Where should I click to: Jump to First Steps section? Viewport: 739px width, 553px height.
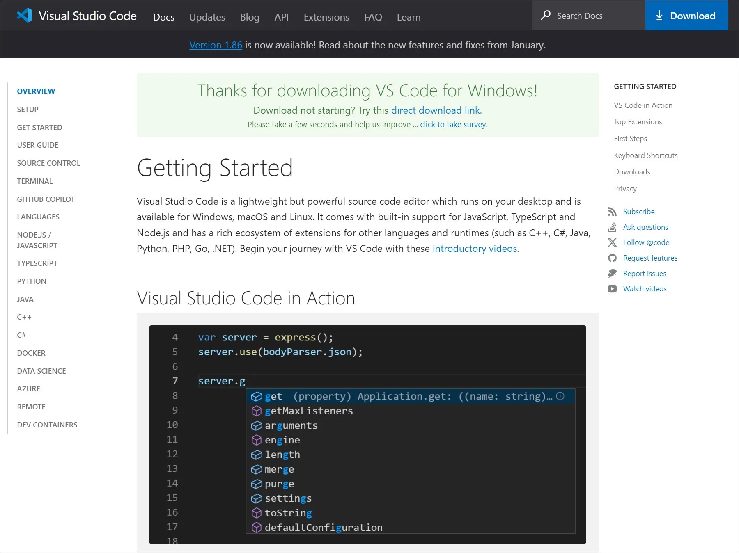pyautogui.click(x=630, y=139)
